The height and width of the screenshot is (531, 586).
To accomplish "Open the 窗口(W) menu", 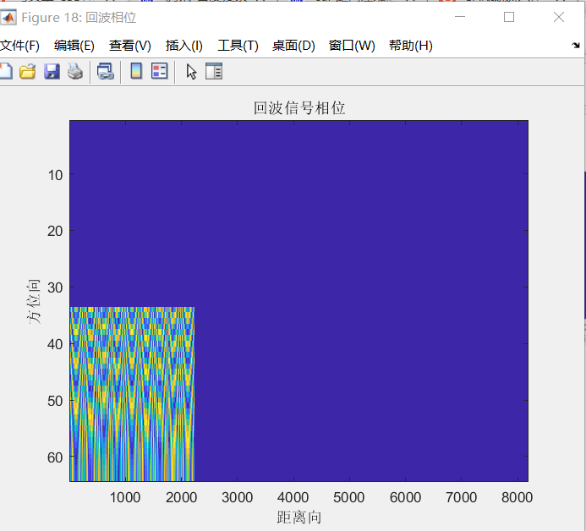I will [x=352, y=46].
